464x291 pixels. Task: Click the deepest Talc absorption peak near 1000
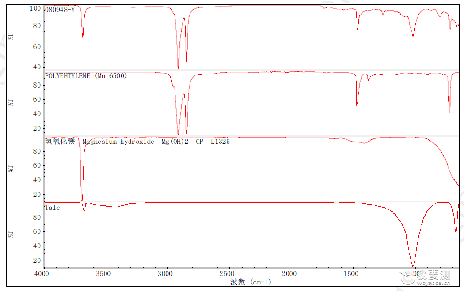[x=413, y=265]
